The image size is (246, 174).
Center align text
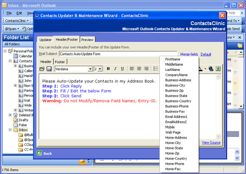point(139,69)
